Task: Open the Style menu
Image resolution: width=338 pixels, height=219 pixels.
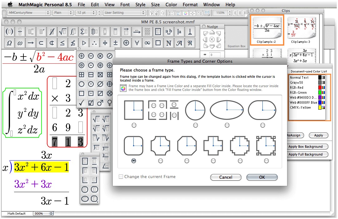Action: [x=140, y=4]
